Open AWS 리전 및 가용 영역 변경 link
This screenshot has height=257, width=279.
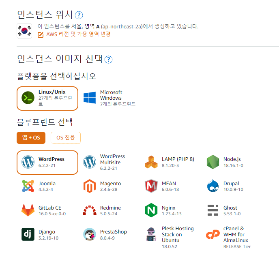point(78,34)
